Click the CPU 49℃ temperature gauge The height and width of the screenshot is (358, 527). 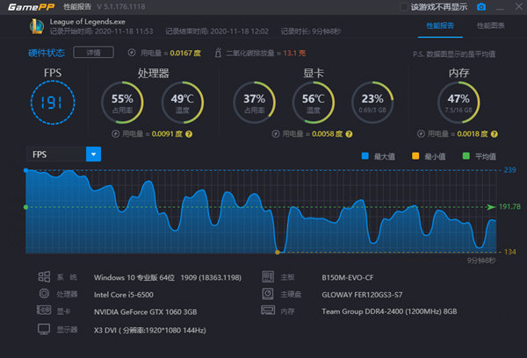pos(183,103)
